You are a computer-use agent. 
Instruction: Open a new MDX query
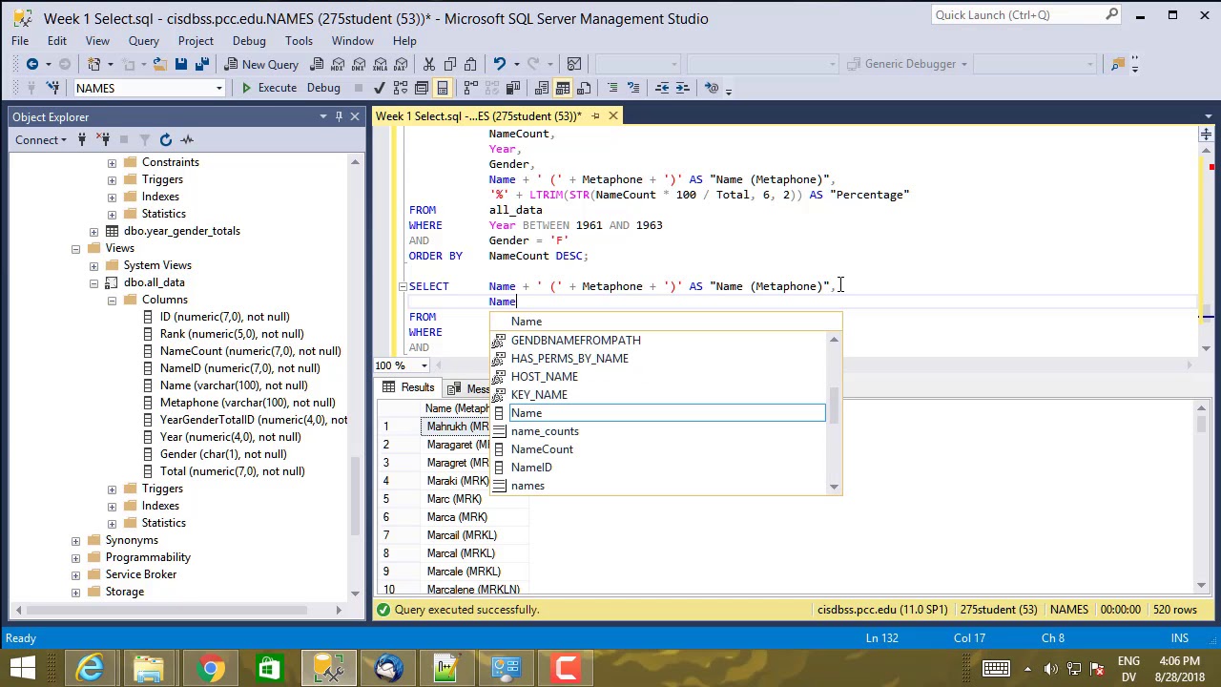pos(338,64)
